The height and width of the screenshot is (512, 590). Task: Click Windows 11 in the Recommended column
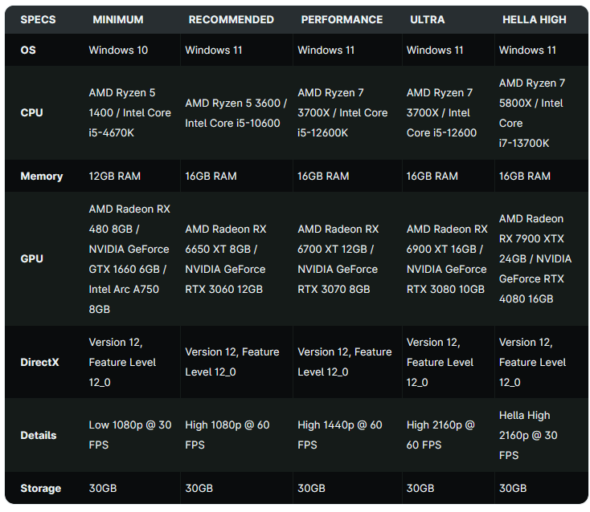point(213,50)
